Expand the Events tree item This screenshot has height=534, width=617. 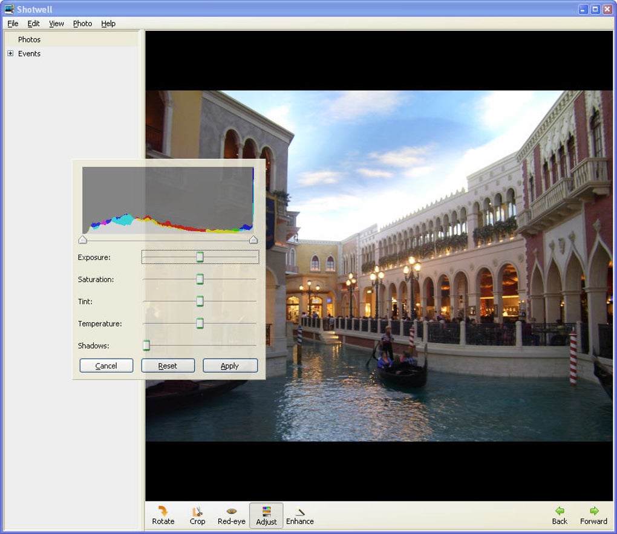(10, 53)
